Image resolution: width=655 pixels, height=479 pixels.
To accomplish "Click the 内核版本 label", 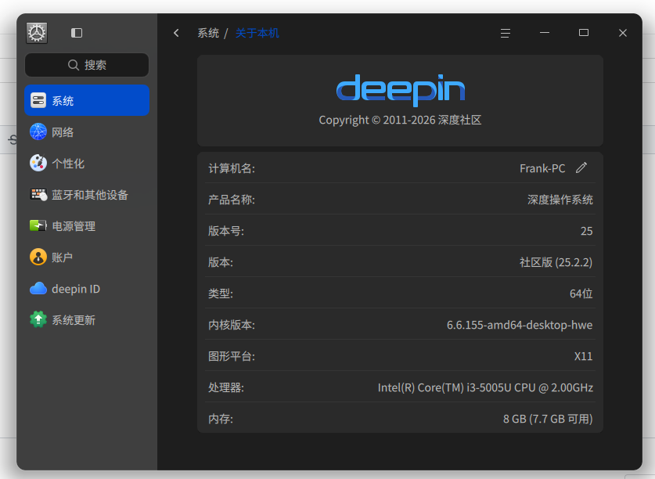I will pyautogui.click(x=232, y=325).
